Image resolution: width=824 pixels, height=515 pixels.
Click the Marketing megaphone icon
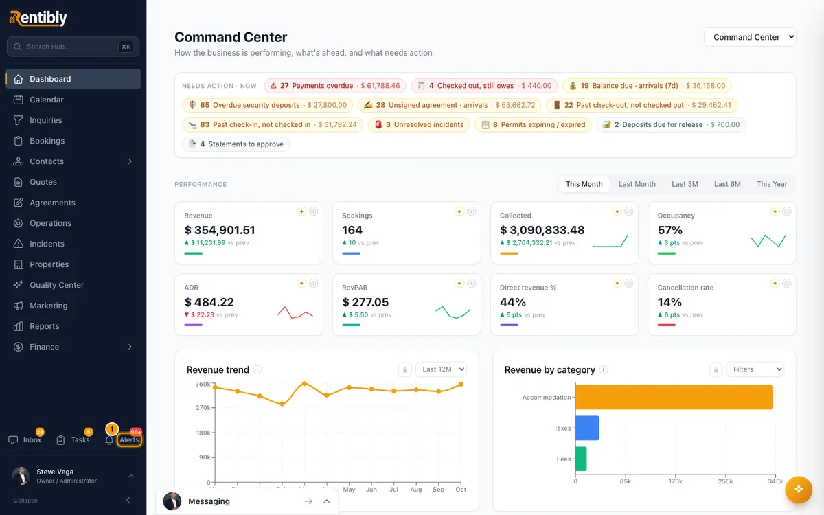tap(19, 306)
